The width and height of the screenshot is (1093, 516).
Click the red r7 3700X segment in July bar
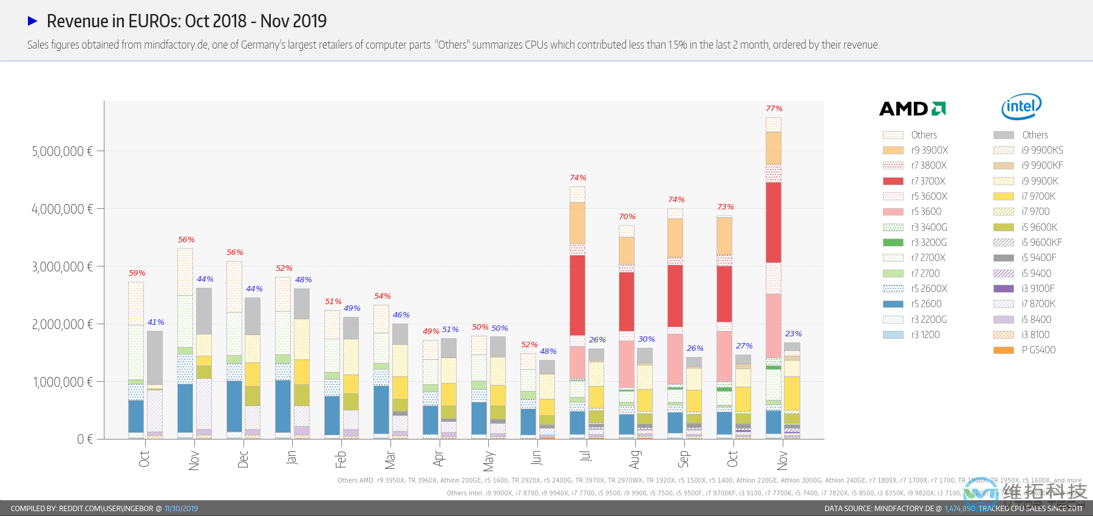point(577,295)
